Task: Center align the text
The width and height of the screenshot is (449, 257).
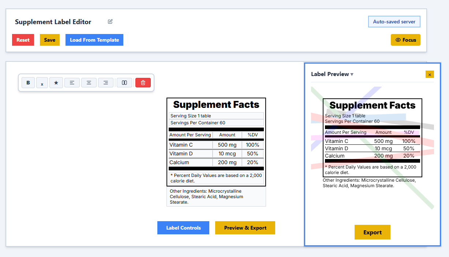Action: (89, 83)
